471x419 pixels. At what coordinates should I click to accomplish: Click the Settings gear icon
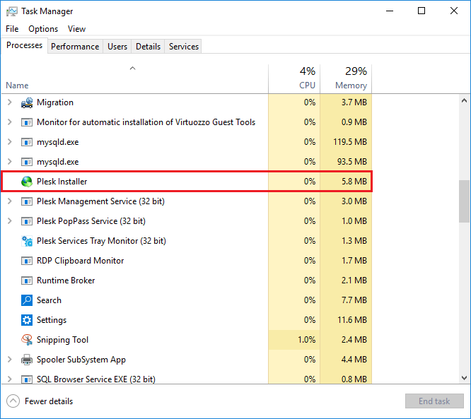tap(27, 320)
